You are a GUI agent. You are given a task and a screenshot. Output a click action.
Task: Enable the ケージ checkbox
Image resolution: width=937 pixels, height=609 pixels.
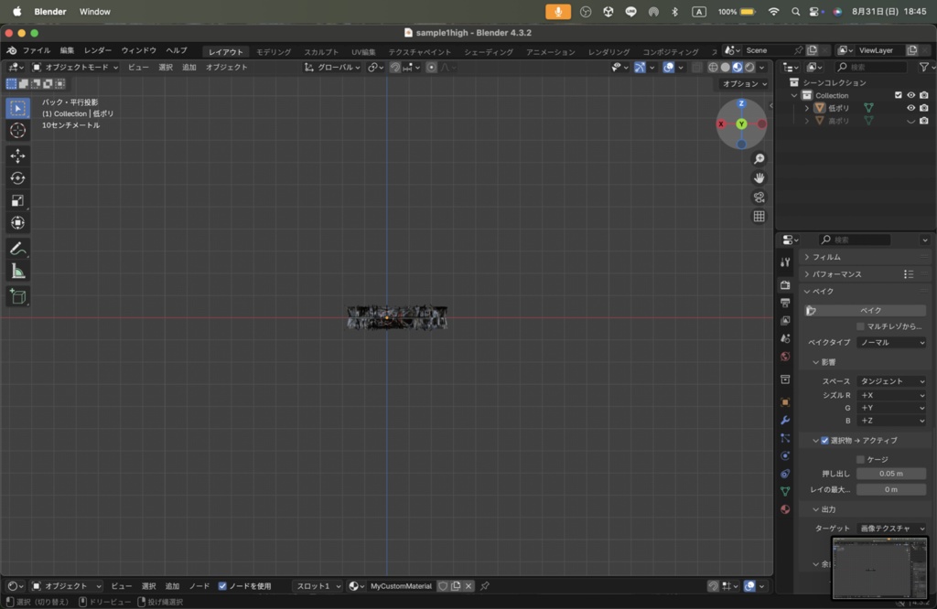coord(860,459)
